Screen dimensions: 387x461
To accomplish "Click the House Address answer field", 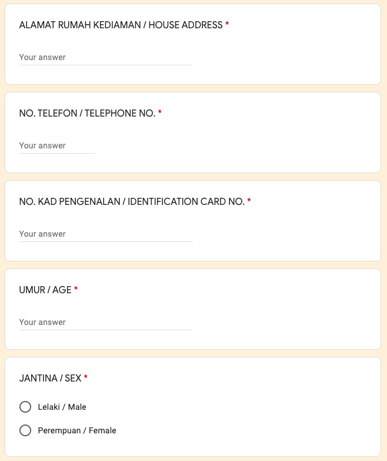I will click(106, 57).
